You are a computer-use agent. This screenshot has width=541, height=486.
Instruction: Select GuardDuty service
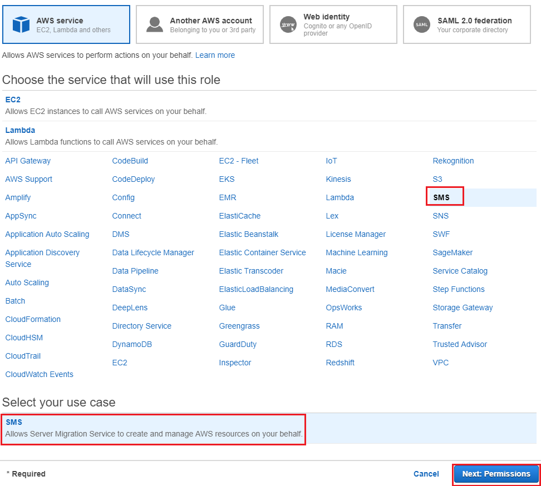tap(238, 344)
